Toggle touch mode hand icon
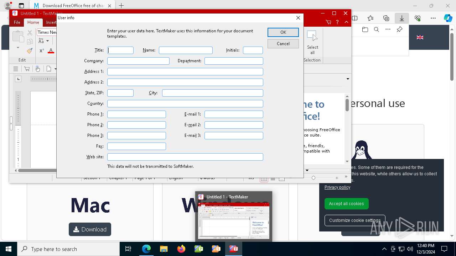Screen dimensions: 456x256 pyautogui.click(x=37, y=69)
